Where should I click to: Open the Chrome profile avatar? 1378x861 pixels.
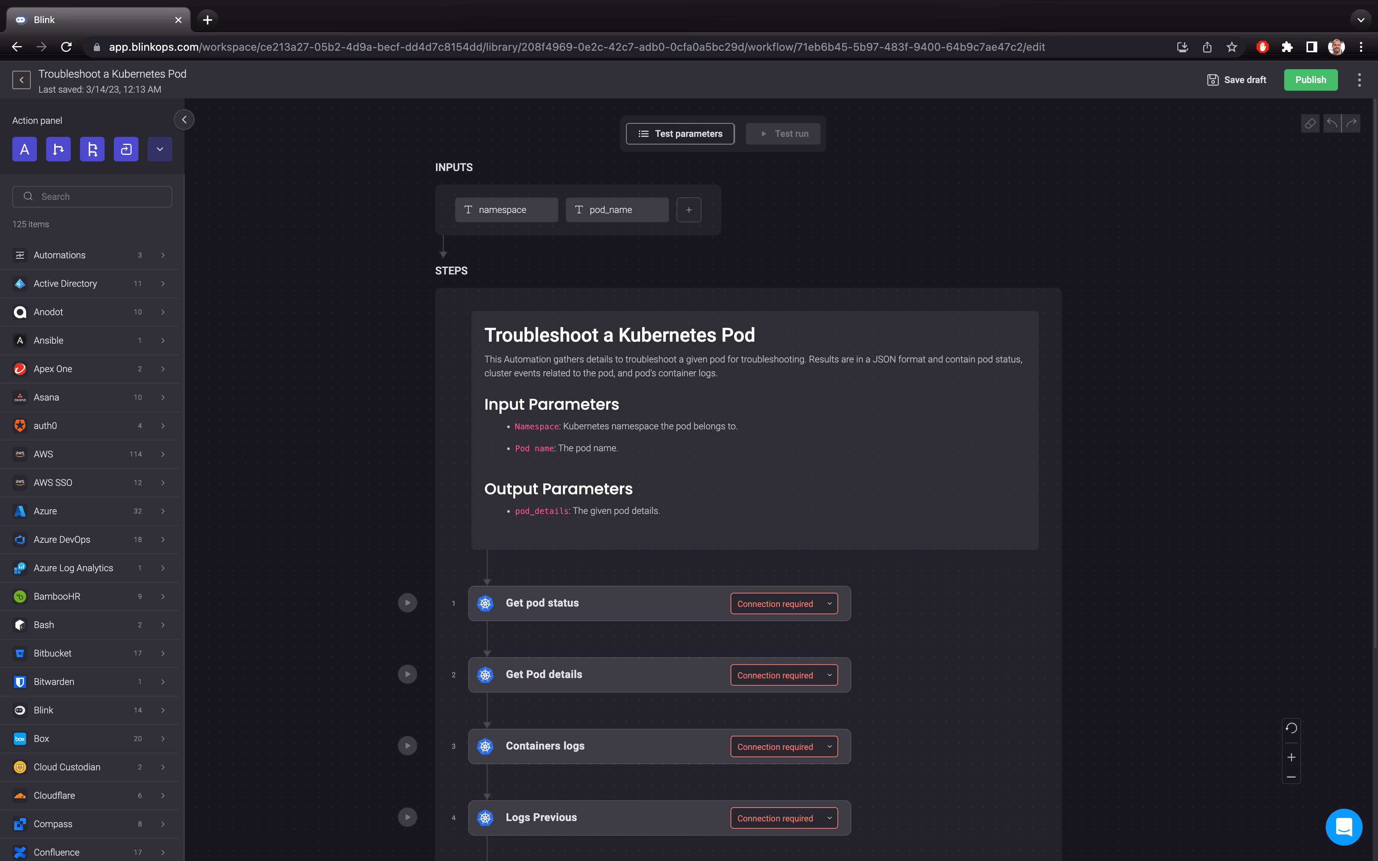(x=1336, y=47)
